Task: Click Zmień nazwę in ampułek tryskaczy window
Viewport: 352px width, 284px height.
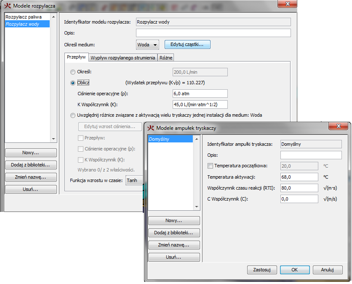Action: 174,245
